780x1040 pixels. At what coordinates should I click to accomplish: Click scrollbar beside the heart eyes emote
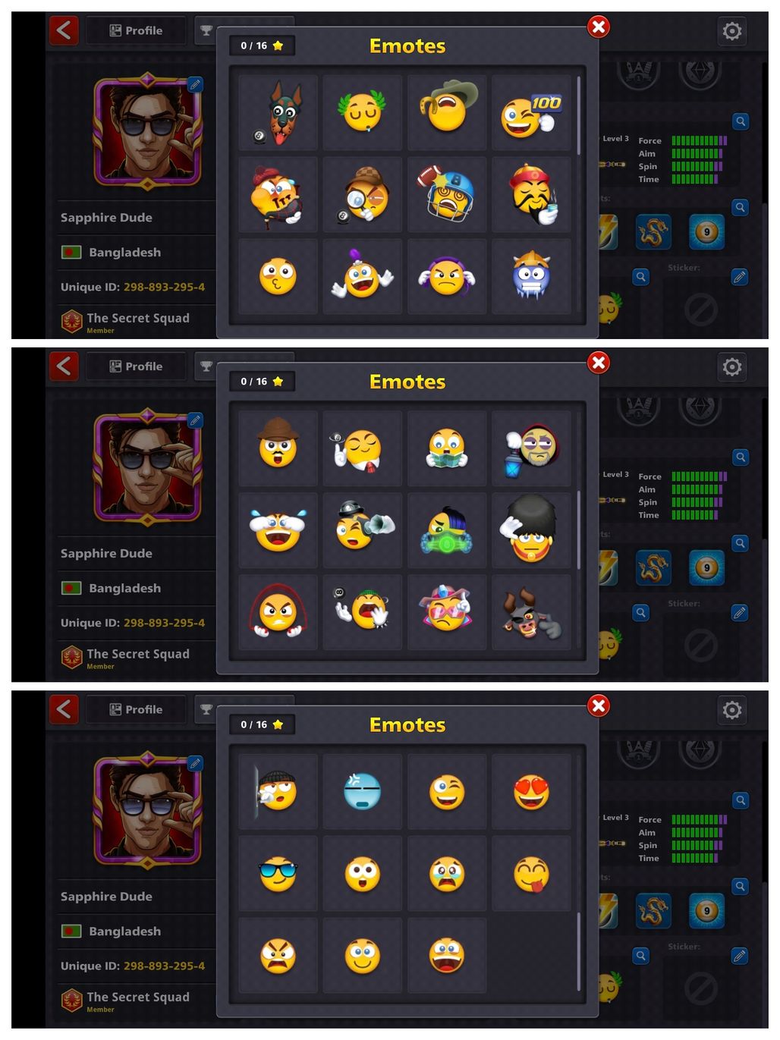[578, 951]
